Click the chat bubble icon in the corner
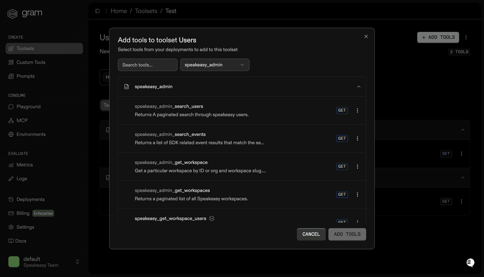 (470, 262)
